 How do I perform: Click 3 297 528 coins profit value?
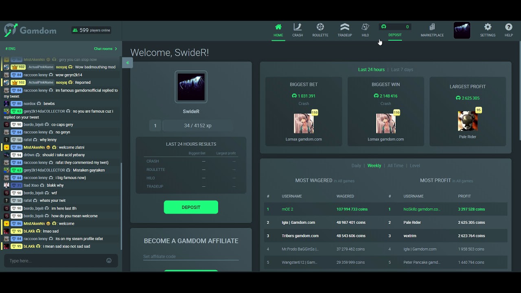point(471,209)
